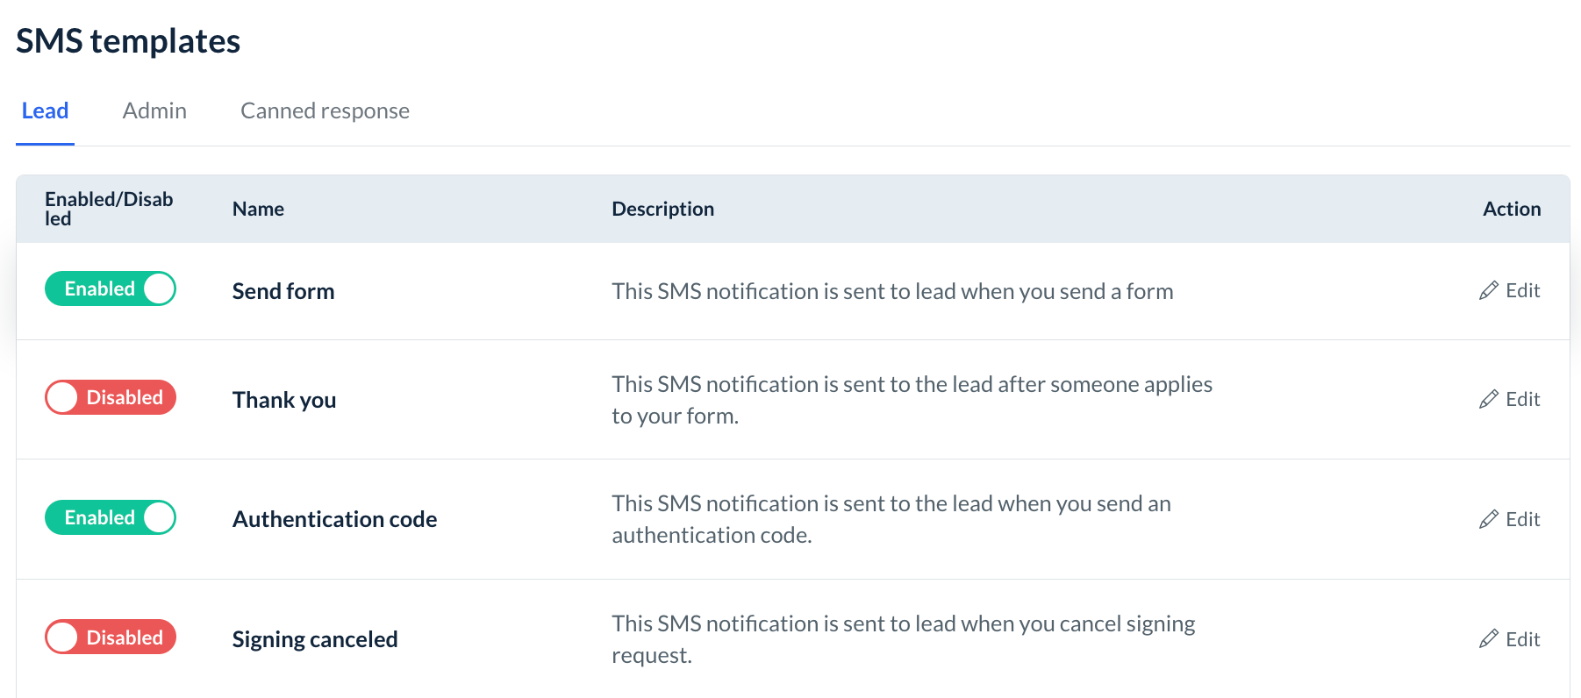Click Edit text for Authentication code
Screen dimensions: 1581x698
click(1522, 520)
